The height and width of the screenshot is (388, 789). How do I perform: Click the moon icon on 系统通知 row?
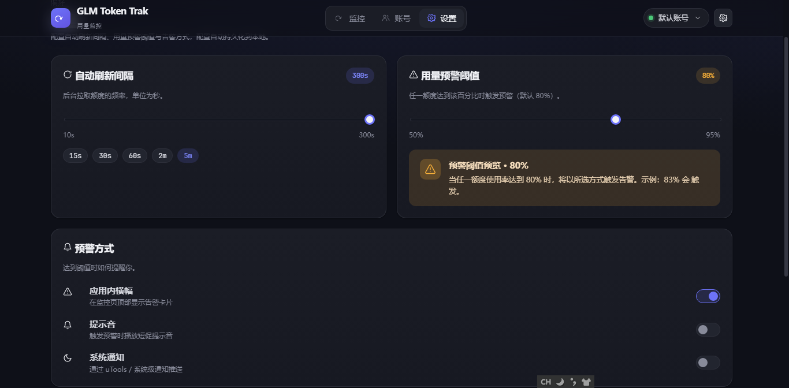point(68,358)
